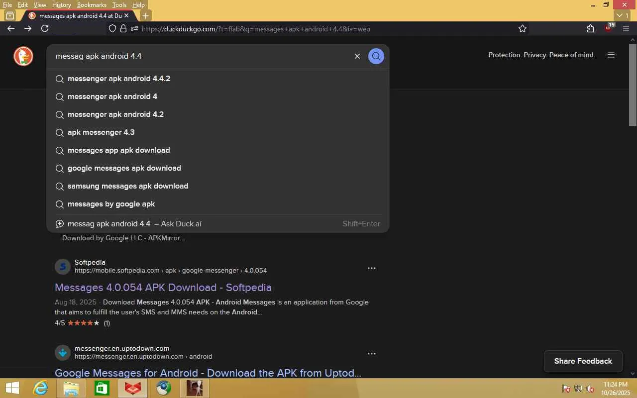Open Firefox View icon beside the tab

[9, 15]
